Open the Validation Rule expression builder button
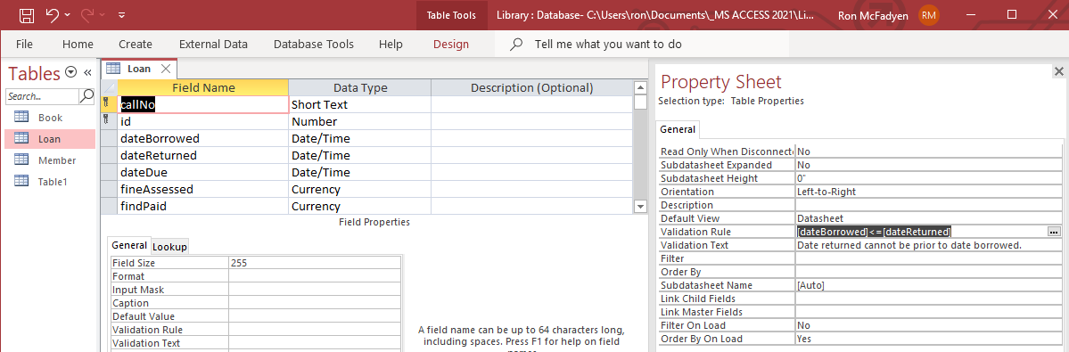 [x=1054, y=233]
